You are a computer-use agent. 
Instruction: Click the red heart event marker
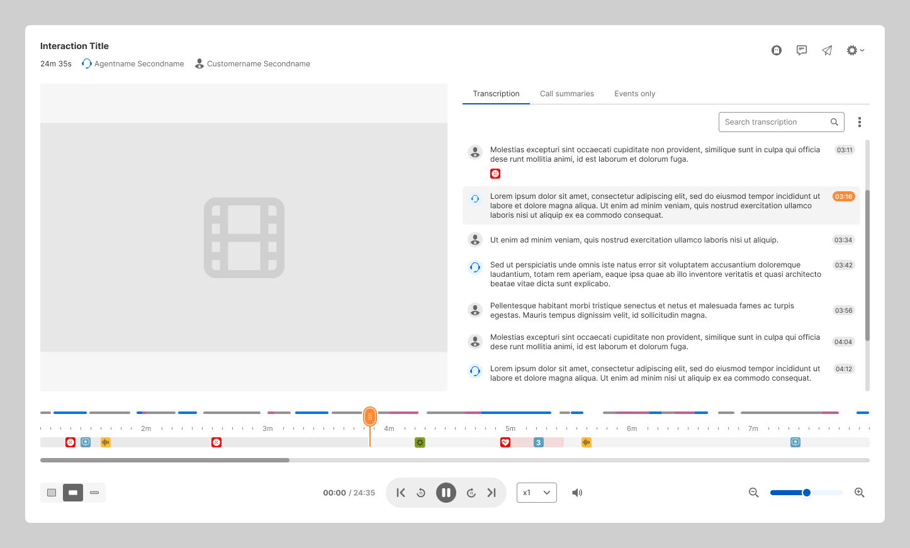[505, 442]
